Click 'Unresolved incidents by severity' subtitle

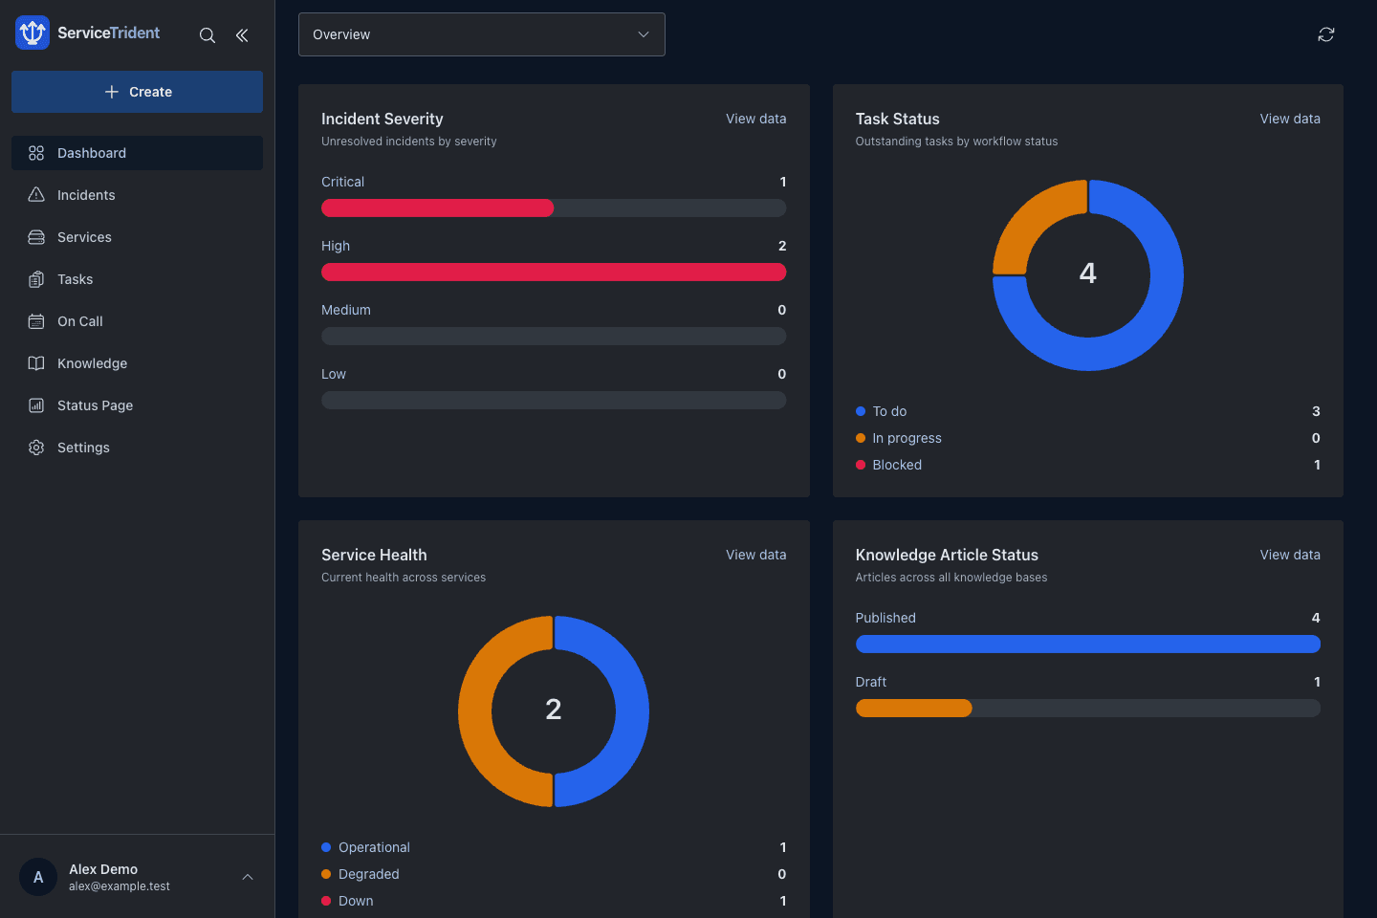409,142
